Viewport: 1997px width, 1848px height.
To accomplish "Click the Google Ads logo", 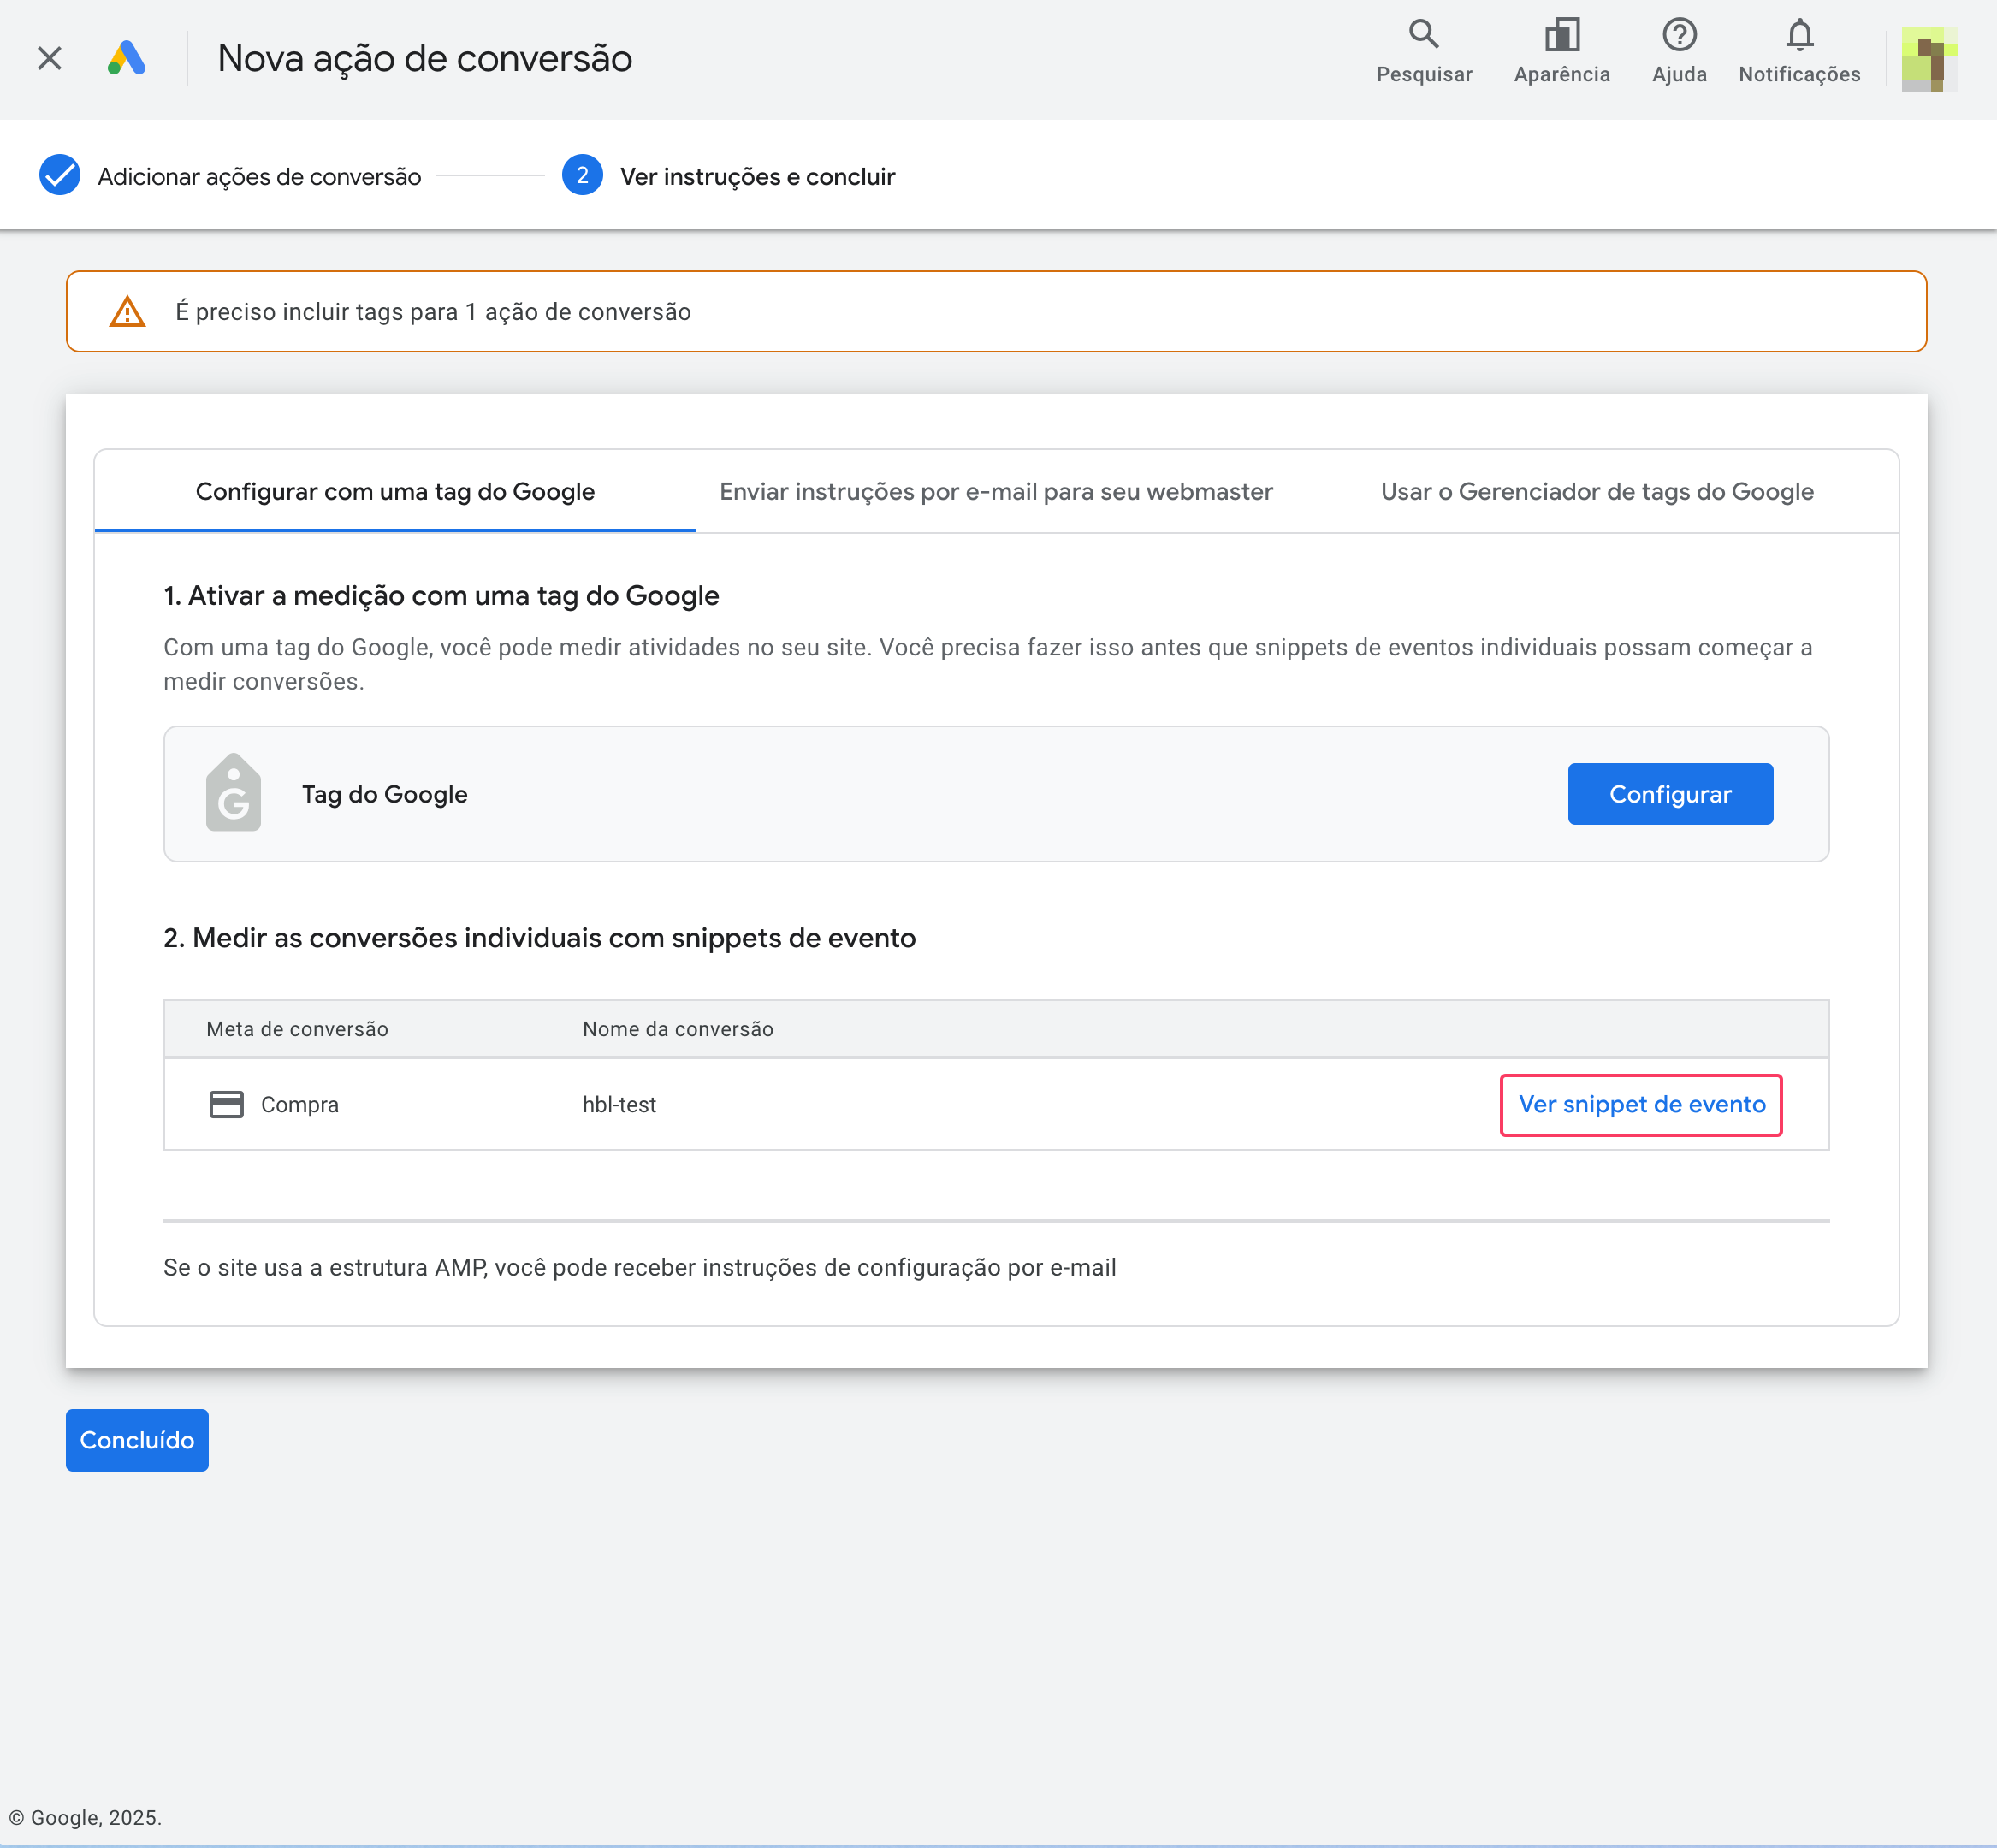I will [127, 58].
